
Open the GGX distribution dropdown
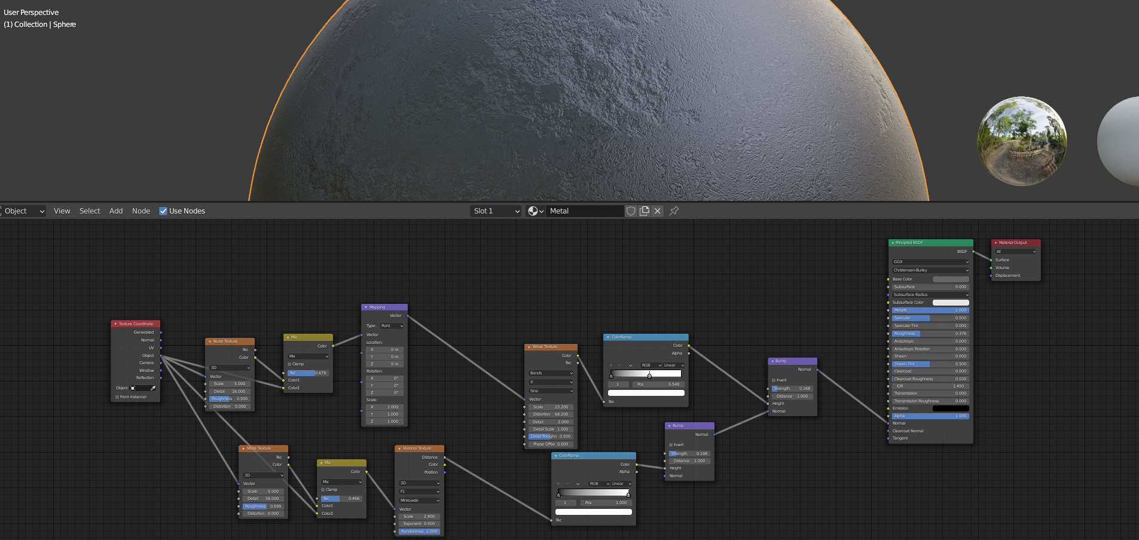pyautogui.click(x=930, y=262)
